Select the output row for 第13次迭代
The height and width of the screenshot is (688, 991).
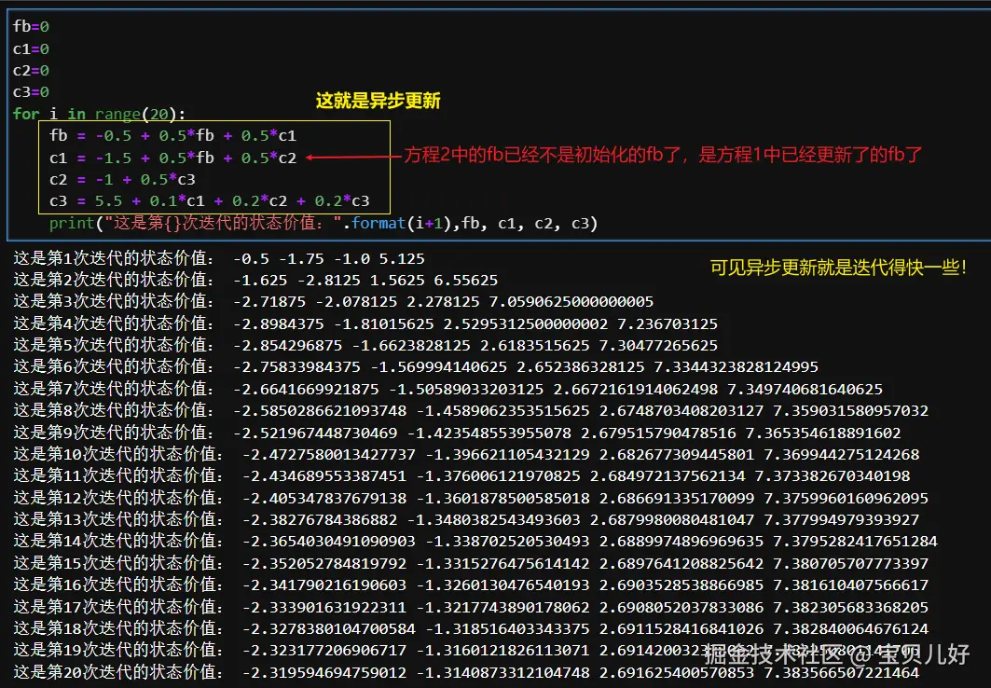tap(466, 518)
